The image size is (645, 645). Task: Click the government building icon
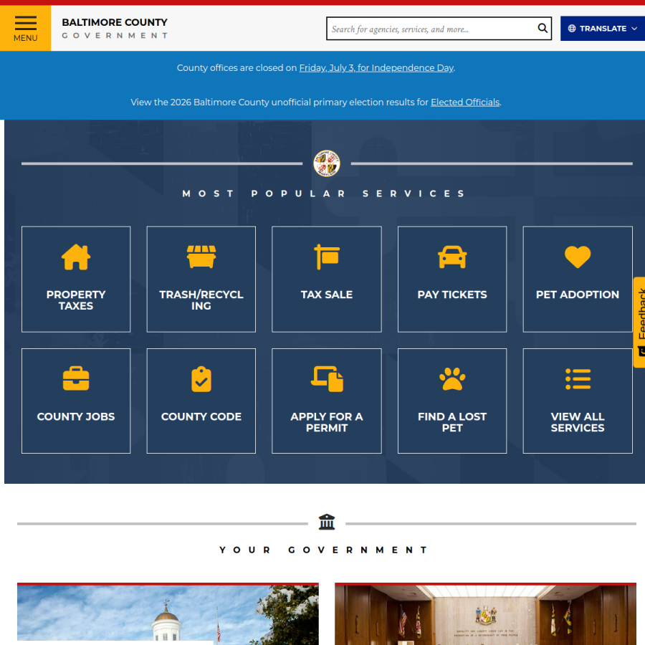(327, 522)
